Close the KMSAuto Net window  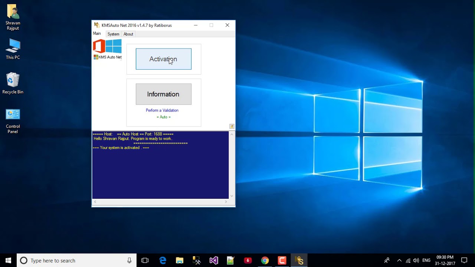(227, 25)
